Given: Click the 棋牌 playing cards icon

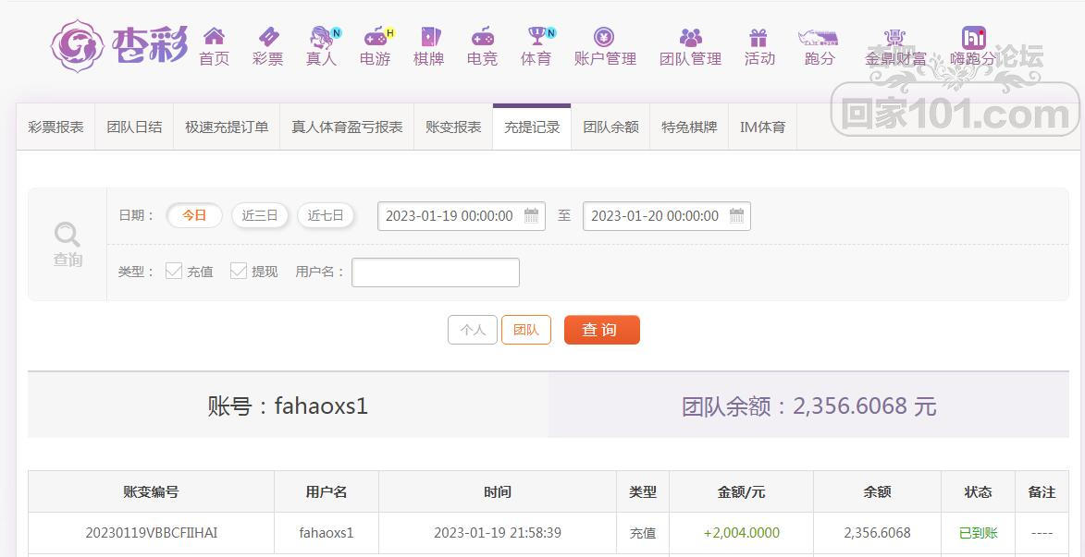Looking at the screenshot, I should coord(429,37).
